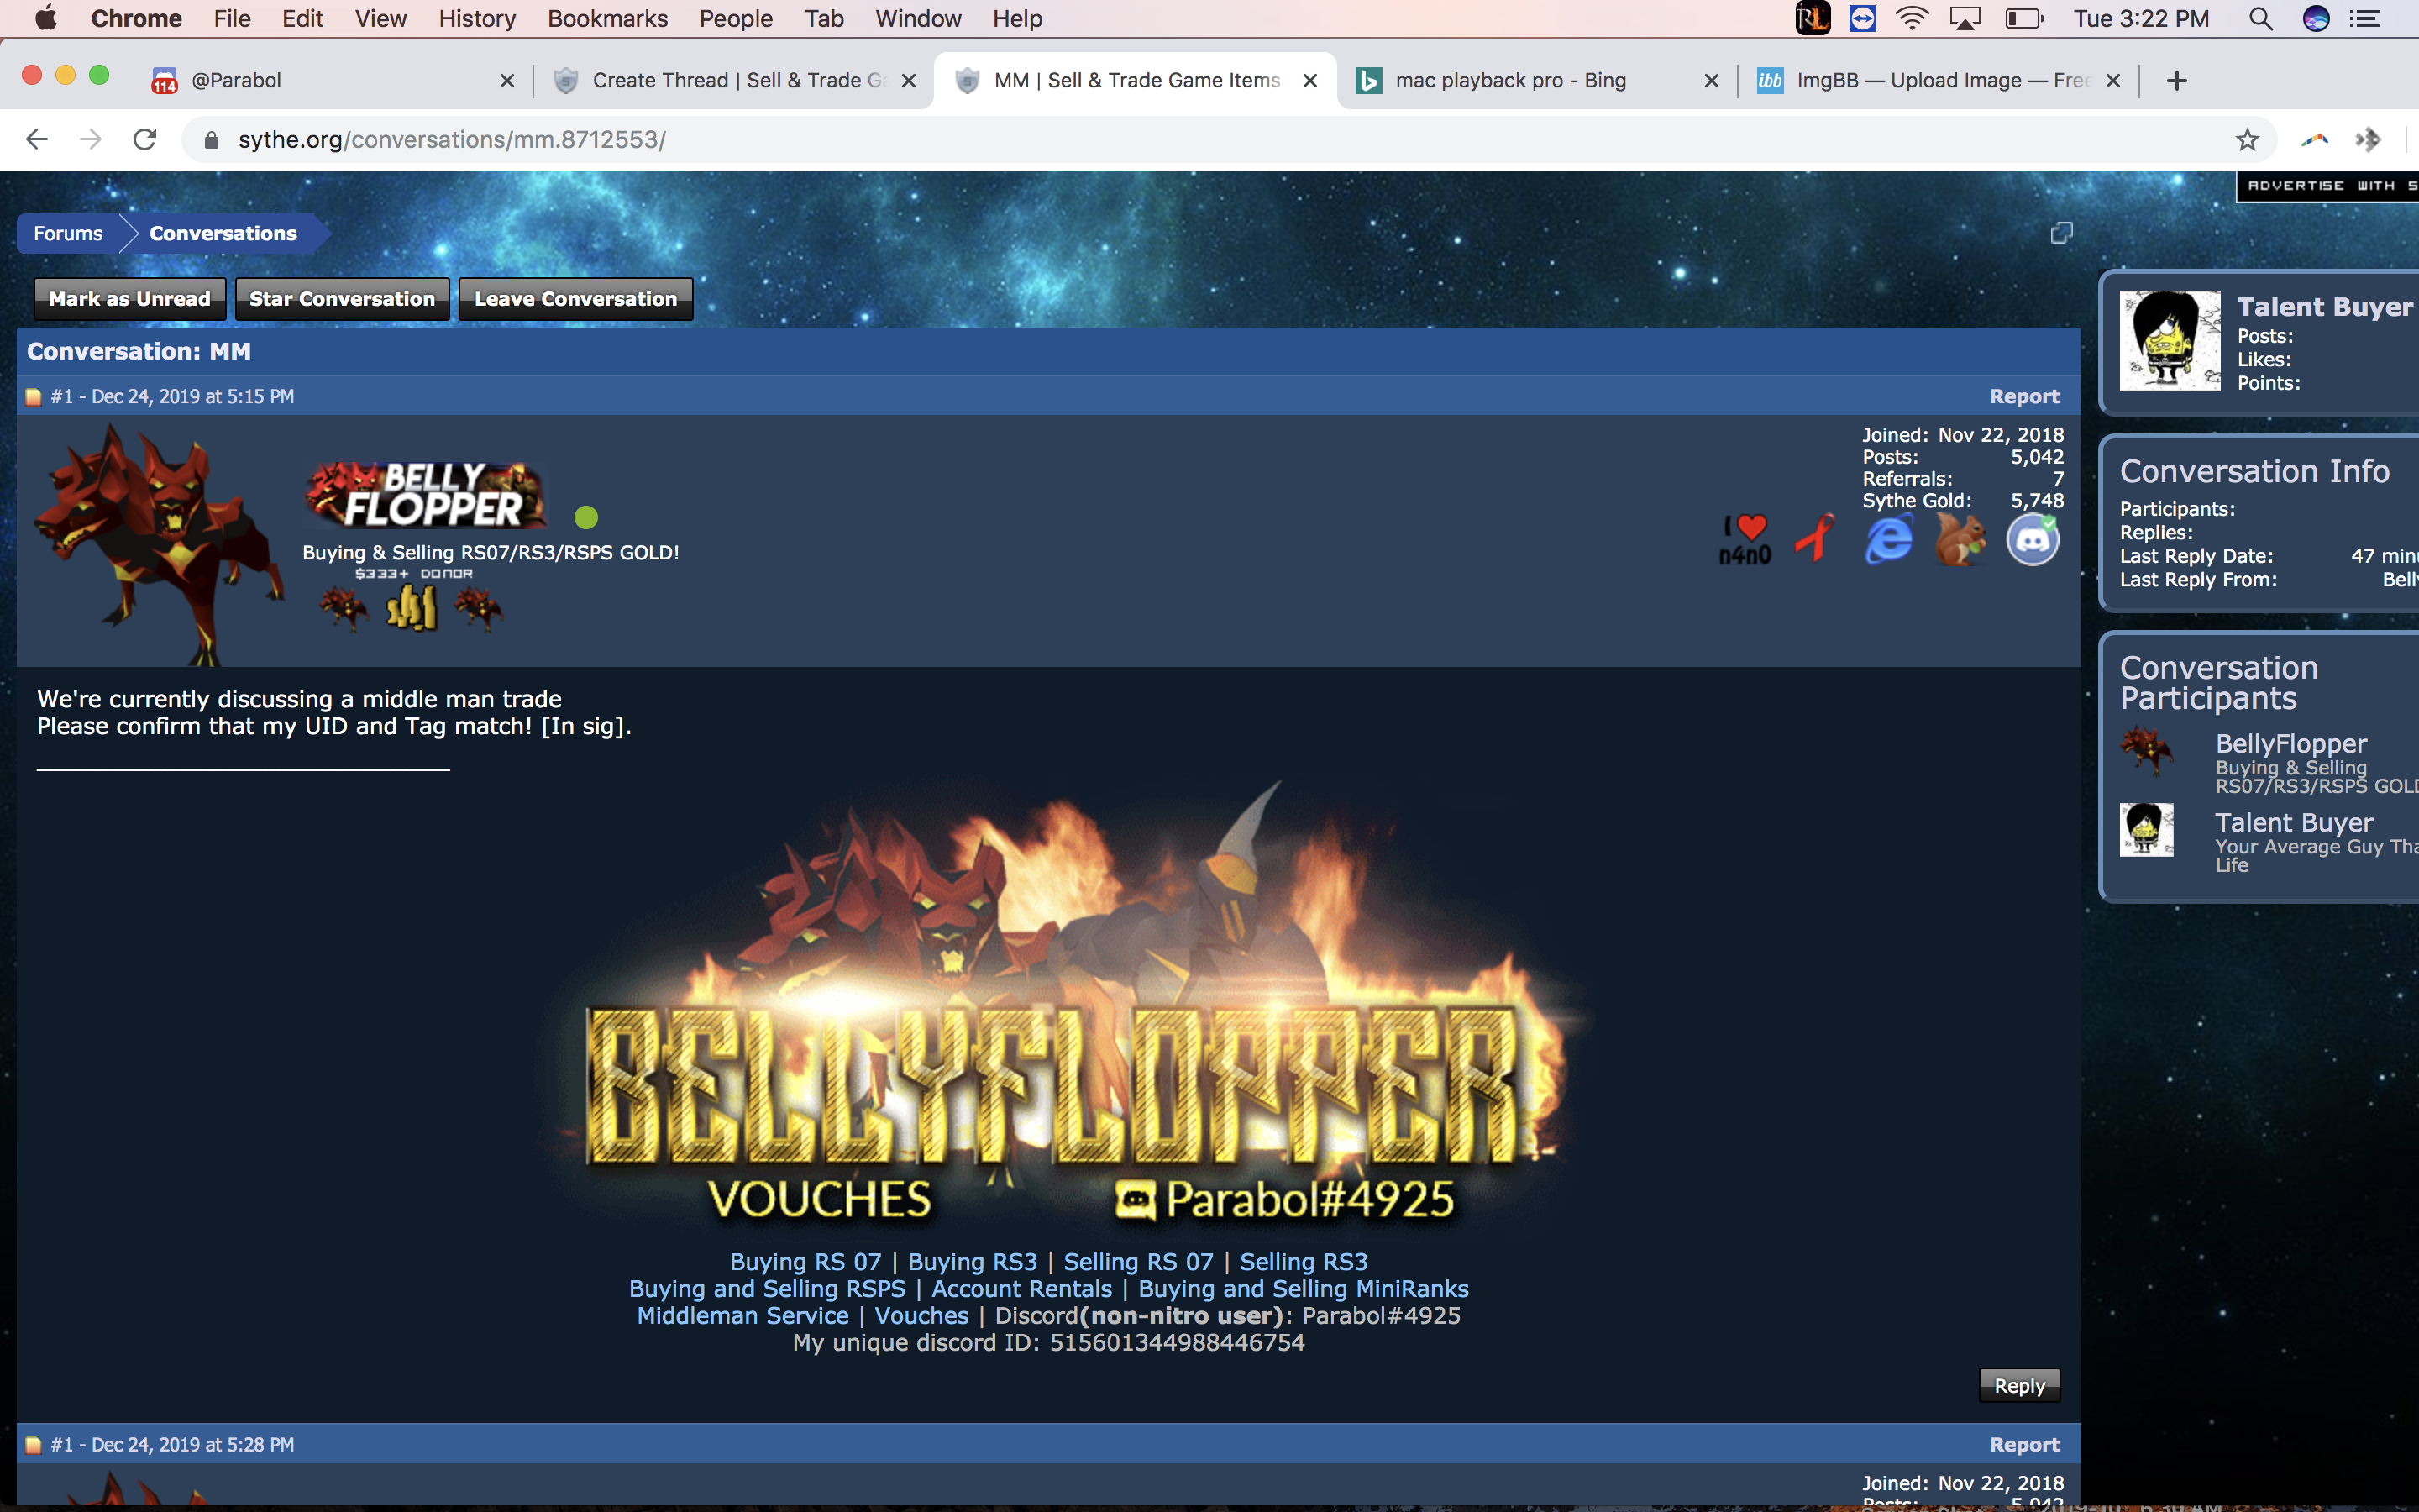Viewport: 2419px width, 1512px height.
Task: Click the AirPlay display icon
Action: click(x=1965, y=18)
